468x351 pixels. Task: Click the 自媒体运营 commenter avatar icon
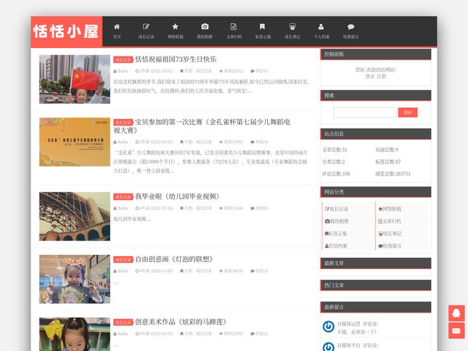click(x=328, y=326)
